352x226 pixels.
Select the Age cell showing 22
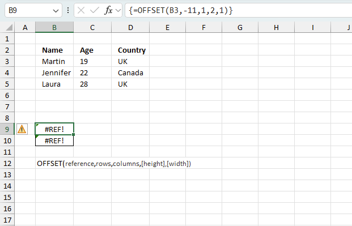coord(92,73)
